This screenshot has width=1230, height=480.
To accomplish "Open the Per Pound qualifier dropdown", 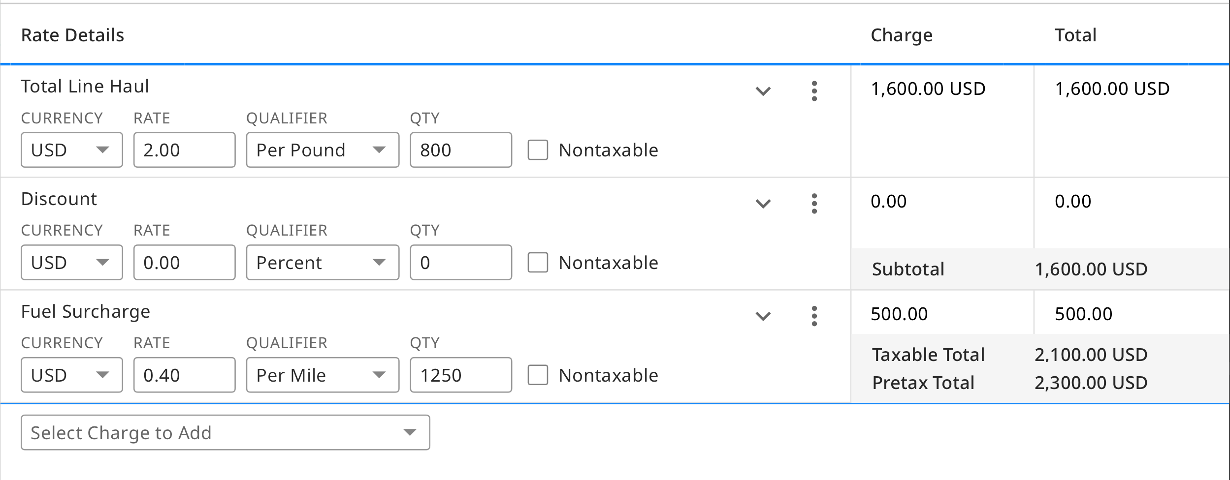I will pos(323,150).
